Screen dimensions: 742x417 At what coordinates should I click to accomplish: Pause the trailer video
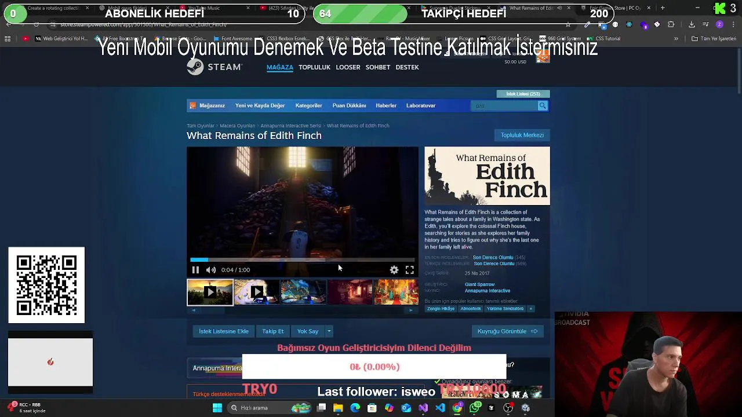pyautogui.click(x=195, y=270)
